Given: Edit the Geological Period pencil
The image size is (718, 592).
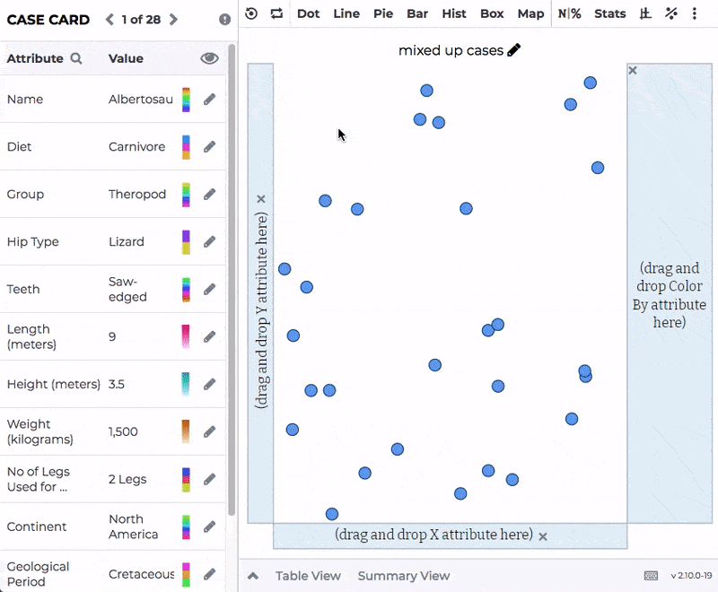Looking at the screenshot, I should (x=209, y=574).
